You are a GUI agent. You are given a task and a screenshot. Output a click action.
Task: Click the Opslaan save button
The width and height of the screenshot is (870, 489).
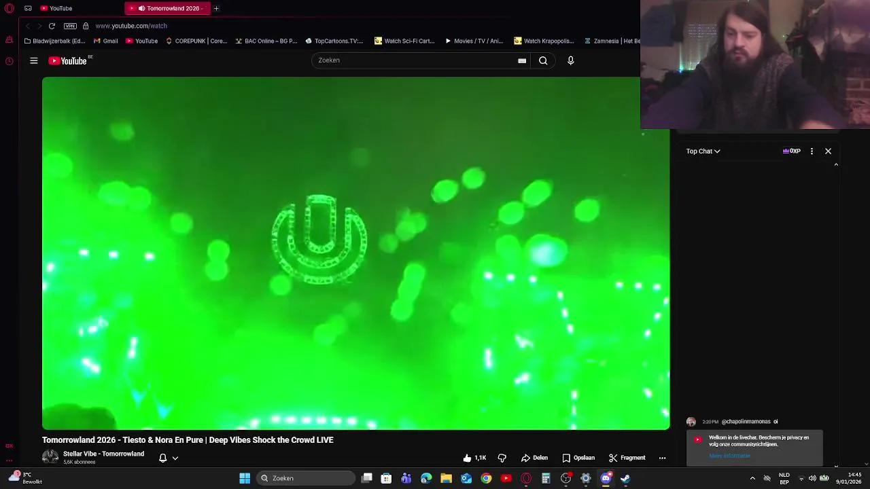pyautogui.click(x=578, y=458)
